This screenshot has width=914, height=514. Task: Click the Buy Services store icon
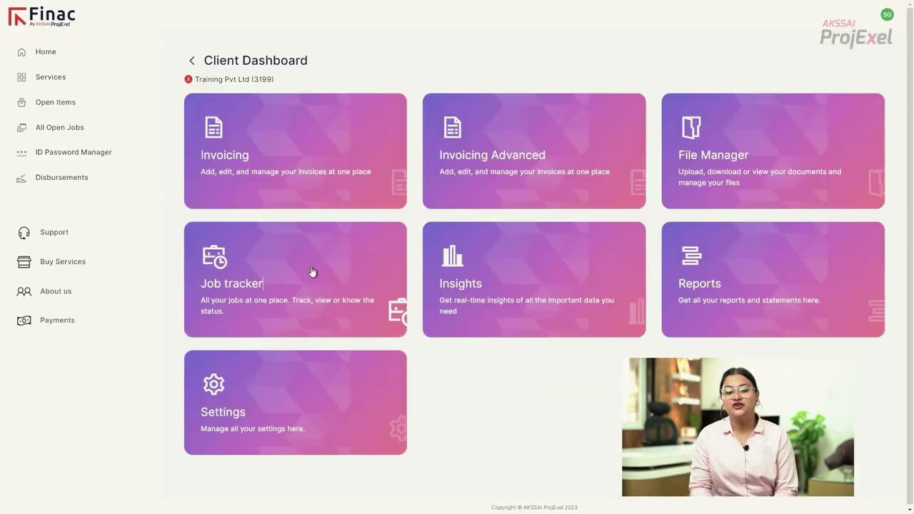coord(24,262)
